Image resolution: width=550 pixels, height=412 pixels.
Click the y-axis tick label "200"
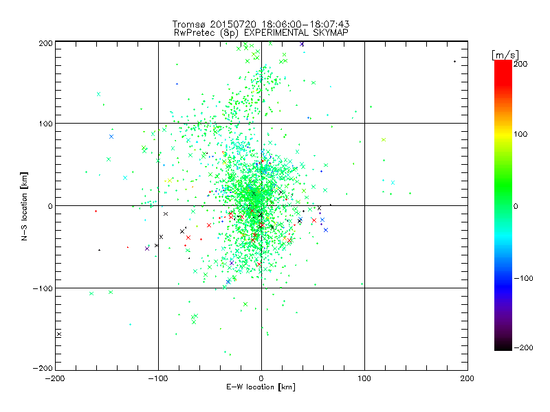(45, 43)
